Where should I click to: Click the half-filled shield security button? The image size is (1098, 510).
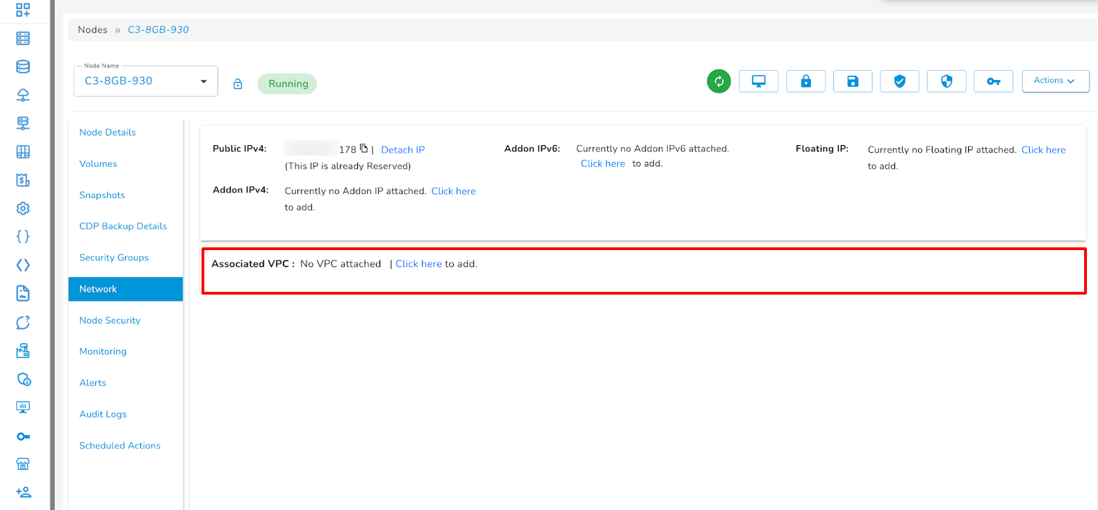(947, 81)
